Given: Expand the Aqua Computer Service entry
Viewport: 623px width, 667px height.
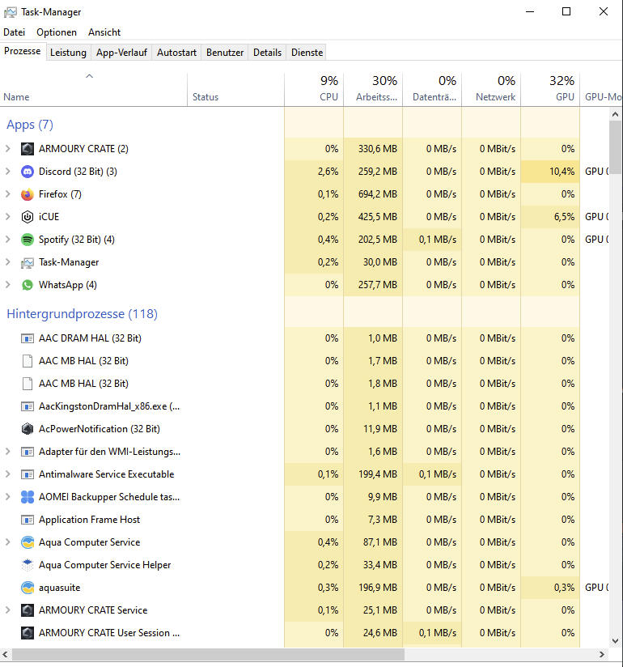Looking at the screenshot, I should tap(7, 542).
